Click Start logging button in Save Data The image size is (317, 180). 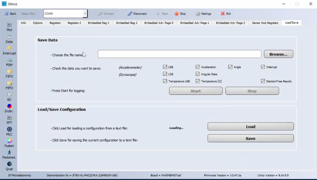point(196,91)
